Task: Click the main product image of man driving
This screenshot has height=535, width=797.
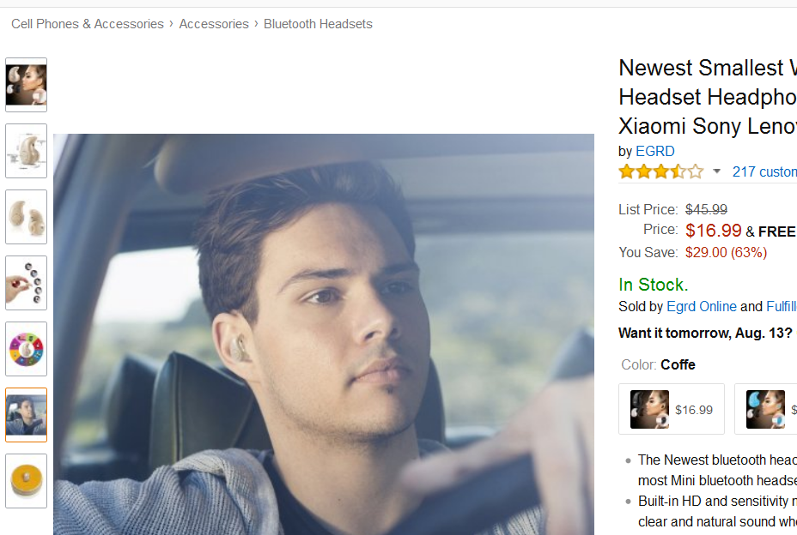Action: tap(324, 334)
